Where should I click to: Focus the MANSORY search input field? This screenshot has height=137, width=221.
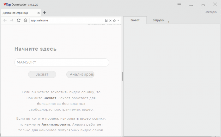62,62
